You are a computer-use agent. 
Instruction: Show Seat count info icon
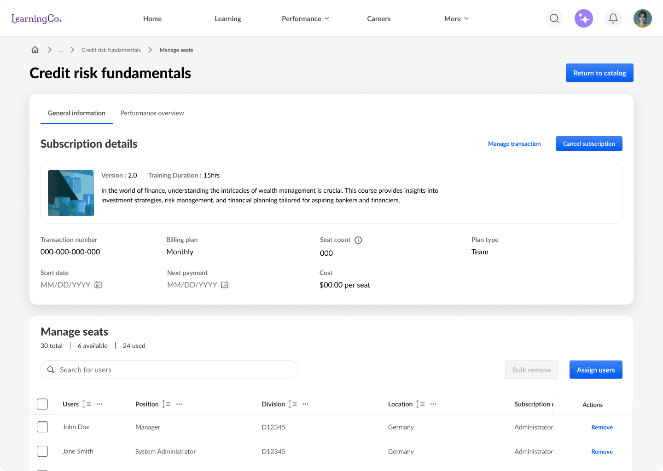tap(358, 240)
